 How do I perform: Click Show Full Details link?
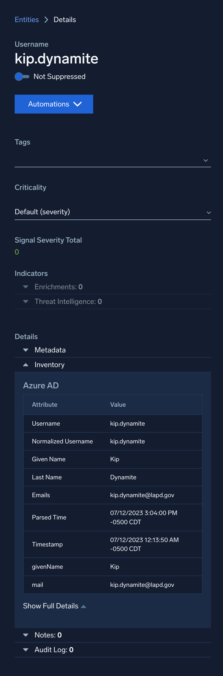[x=50, y=606]
